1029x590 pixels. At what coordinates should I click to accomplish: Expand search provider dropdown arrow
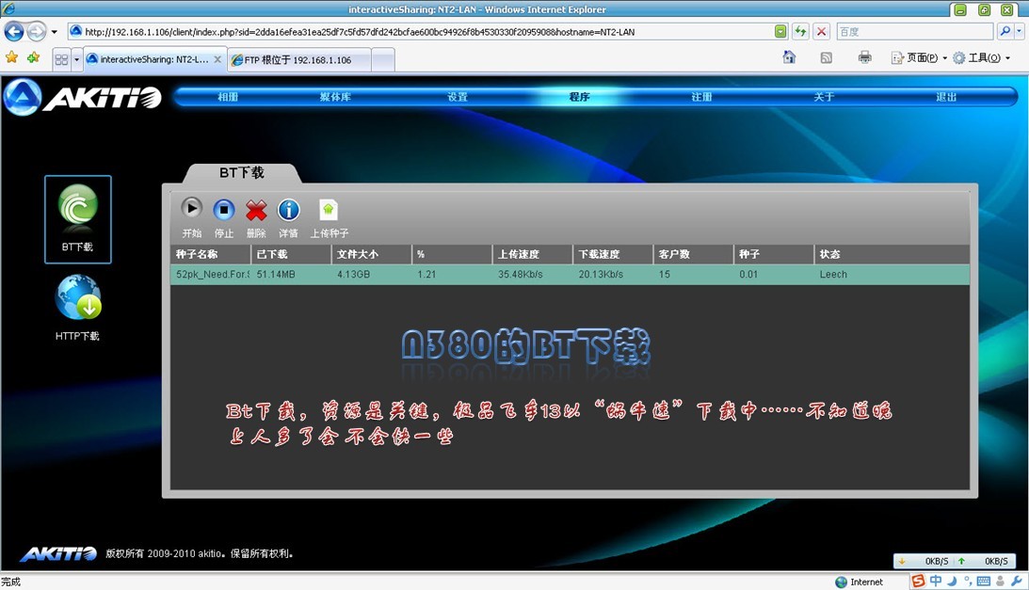[1020, 31]
